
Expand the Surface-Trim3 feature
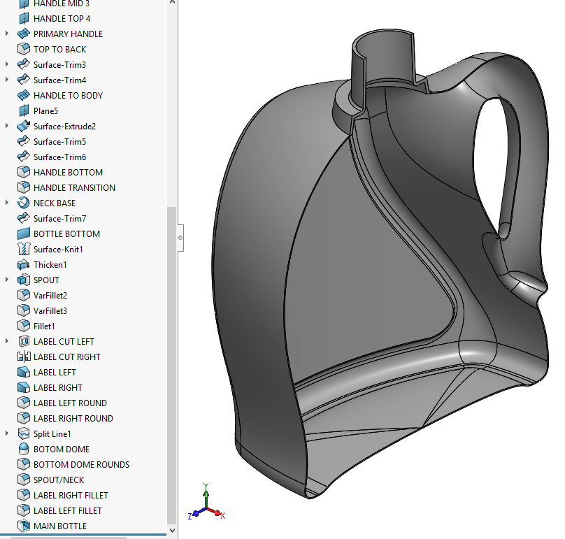[x=7, y=64]
